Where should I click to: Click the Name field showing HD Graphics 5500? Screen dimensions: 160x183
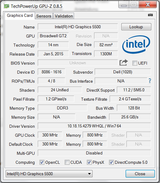pos(78,27)
